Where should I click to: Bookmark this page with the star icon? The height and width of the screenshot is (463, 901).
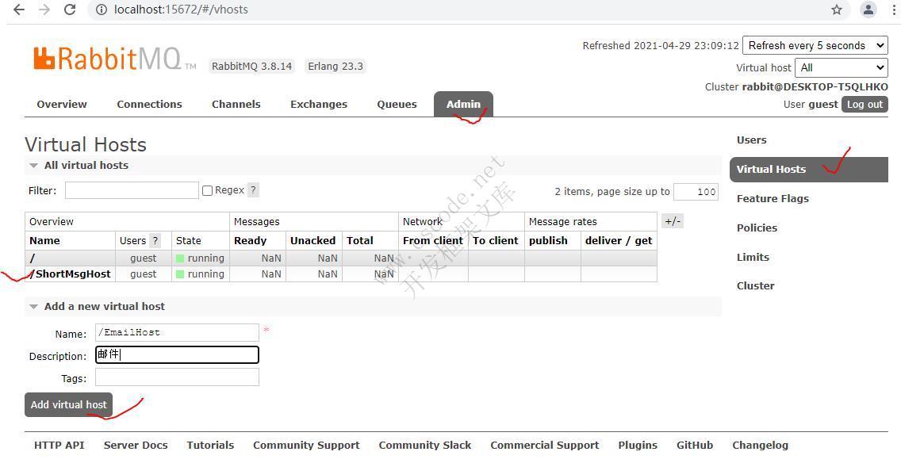[837, 10]
